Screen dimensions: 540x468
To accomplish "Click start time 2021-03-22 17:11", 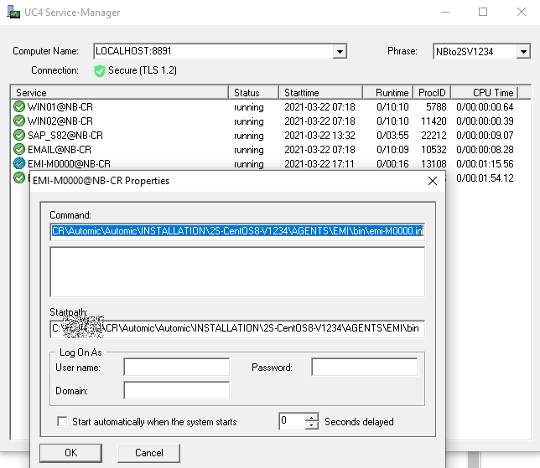I will (319, 164).
